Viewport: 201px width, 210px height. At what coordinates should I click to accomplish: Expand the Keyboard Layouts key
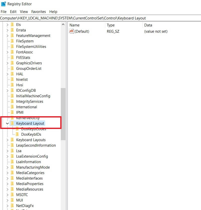[x=7, y=140]
